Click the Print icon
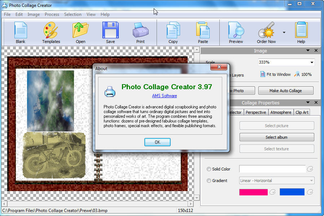Image resolution: width=324 pixels, height=216 pixels. point(140,32)
